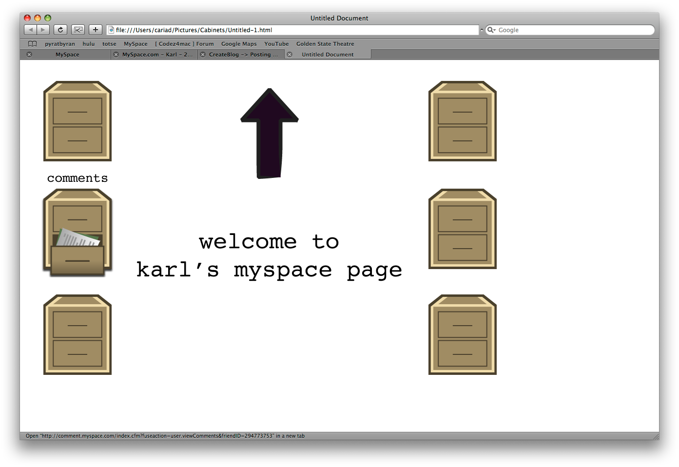Open the Golden State Theatre bookmark

pyautogui.click(x=325, y=44)
